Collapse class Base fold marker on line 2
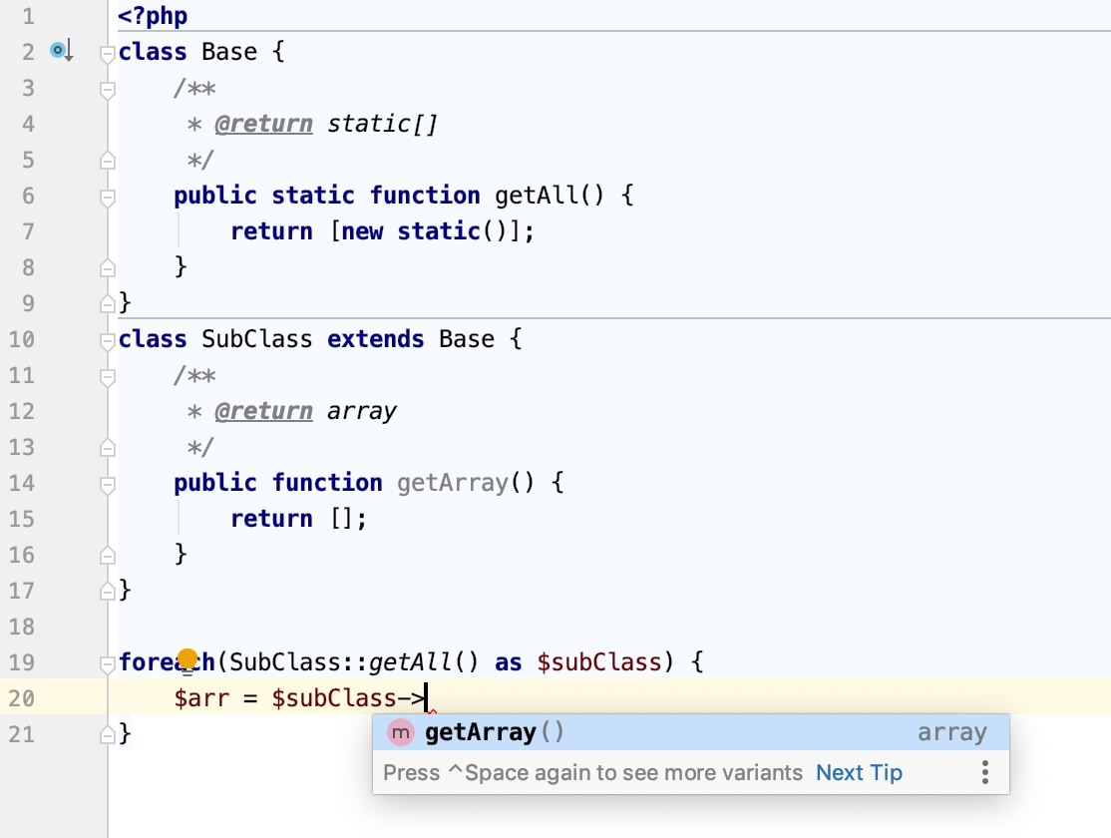Screen dimensions: 1111x838 point(107,54)
